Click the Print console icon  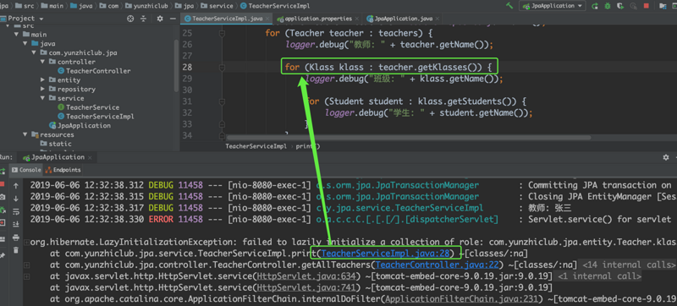click(x=16, y=238)
